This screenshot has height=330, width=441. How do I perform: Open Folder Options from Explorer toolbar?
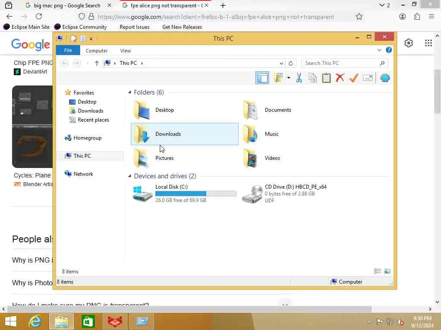(x=278, y=78)
